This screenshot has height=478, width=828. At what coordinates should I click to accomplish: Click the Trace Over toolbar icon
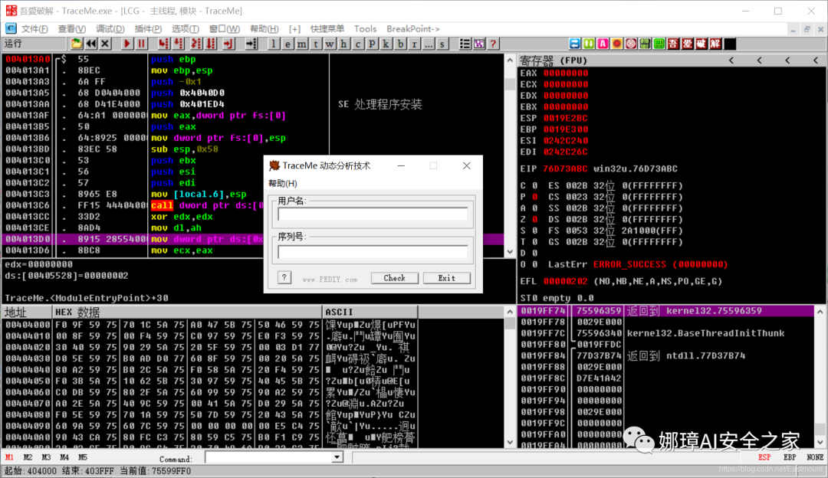point(211,44)
